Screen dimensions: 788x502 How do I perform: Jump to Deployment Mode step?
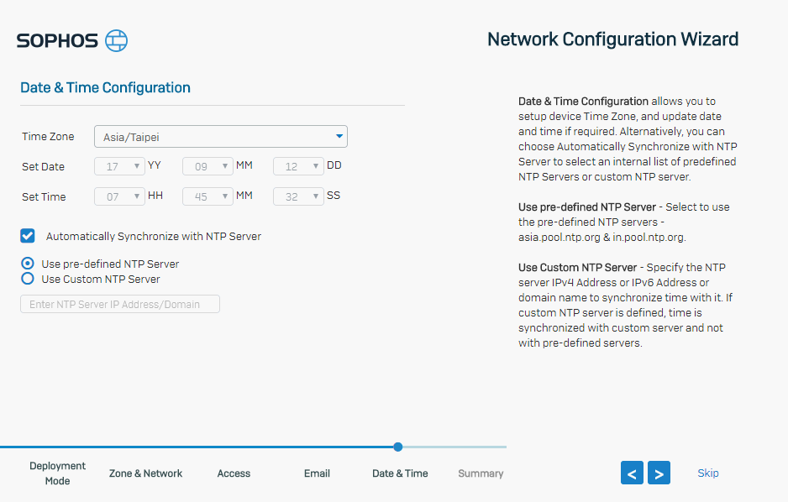click(x=57, y=473)
